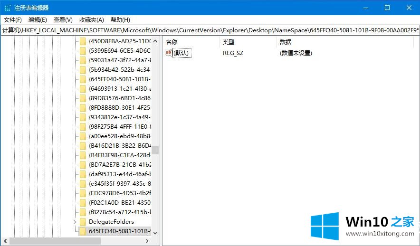The height and width of the screenshot is (246, 420).
Task: Select the {450D8FBA-AD25-11D0 key label
Action: pyautogui.click(x=120, y=41)
